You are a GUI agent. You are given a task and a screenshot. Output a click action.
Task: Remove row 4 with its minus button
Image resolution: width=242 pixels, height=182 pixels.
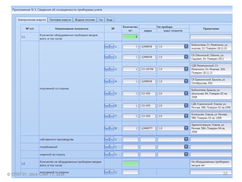tap(112, 81)
